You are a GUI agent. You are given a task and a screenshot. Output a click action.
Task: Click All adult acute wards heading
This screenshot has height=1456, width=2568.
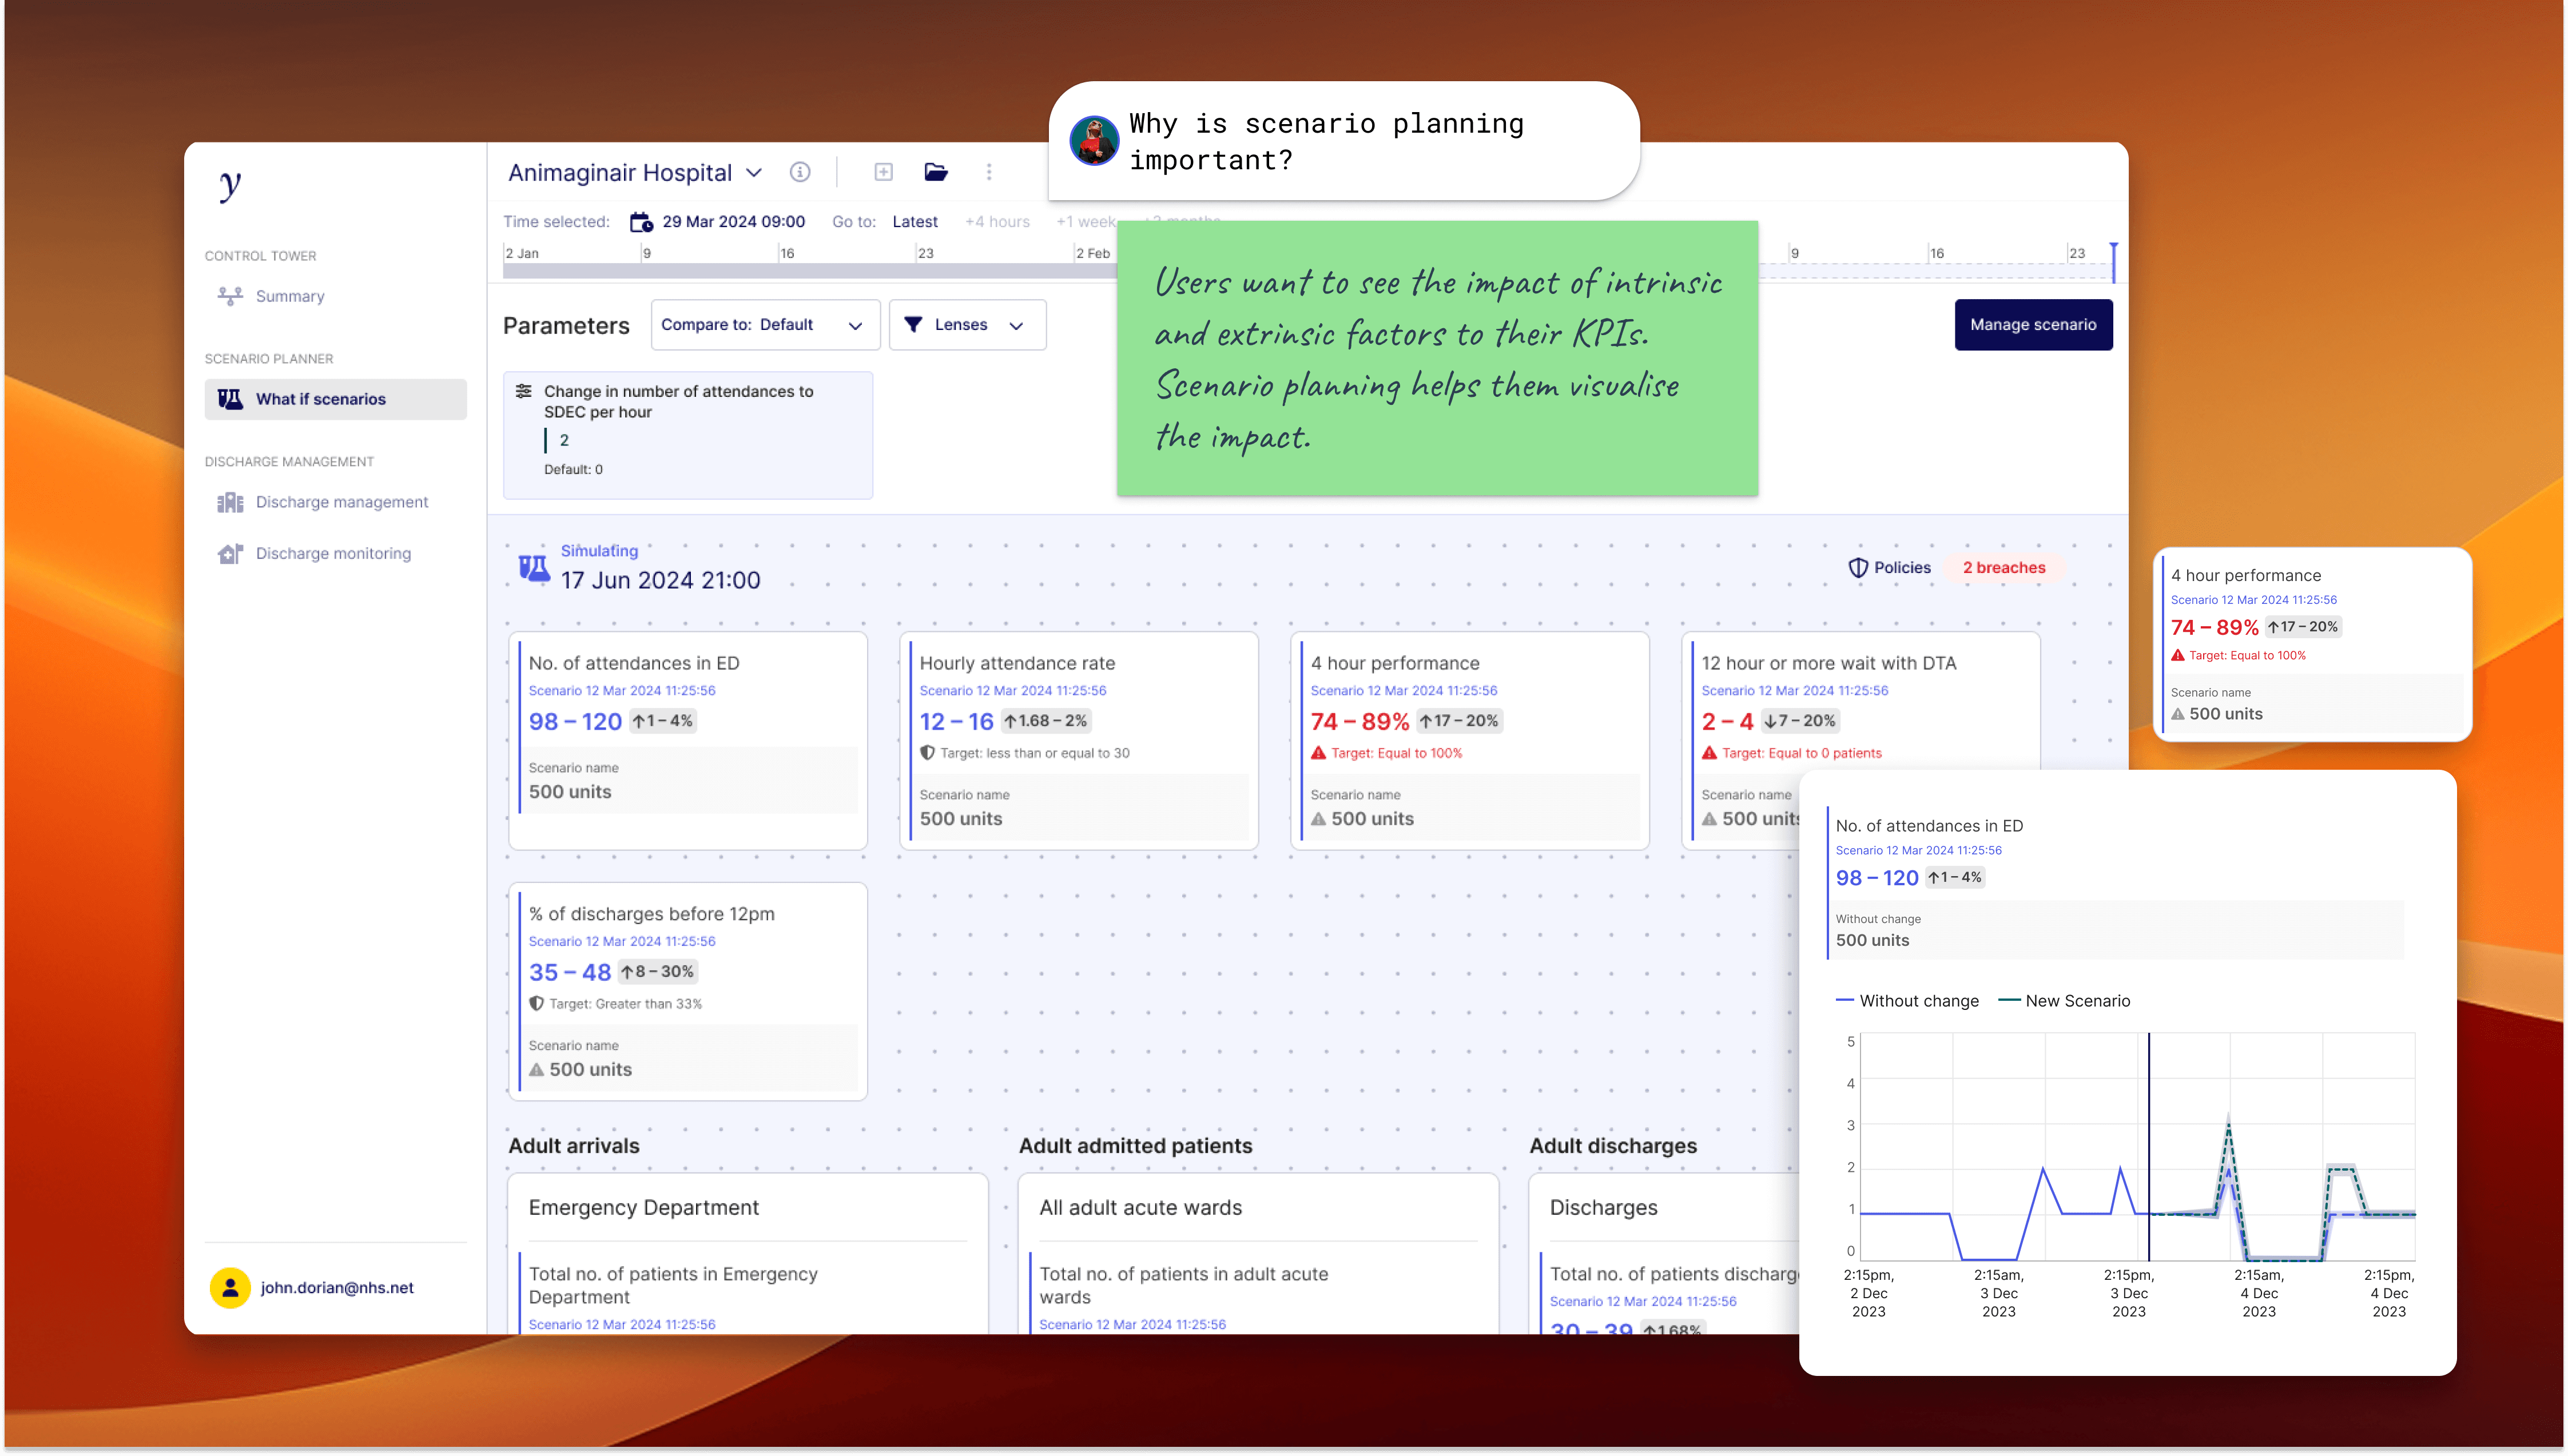tap(1140, 1208)
